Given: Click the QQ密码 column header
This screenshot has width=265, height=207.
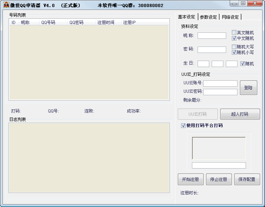Looking at the screenshot, I should 82,22.
